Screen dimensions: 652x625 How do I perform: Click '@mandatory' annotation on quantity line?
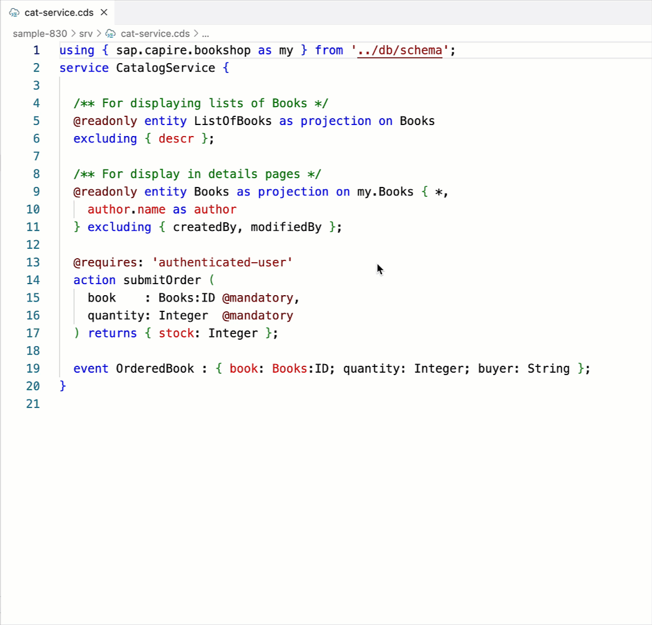257,315
